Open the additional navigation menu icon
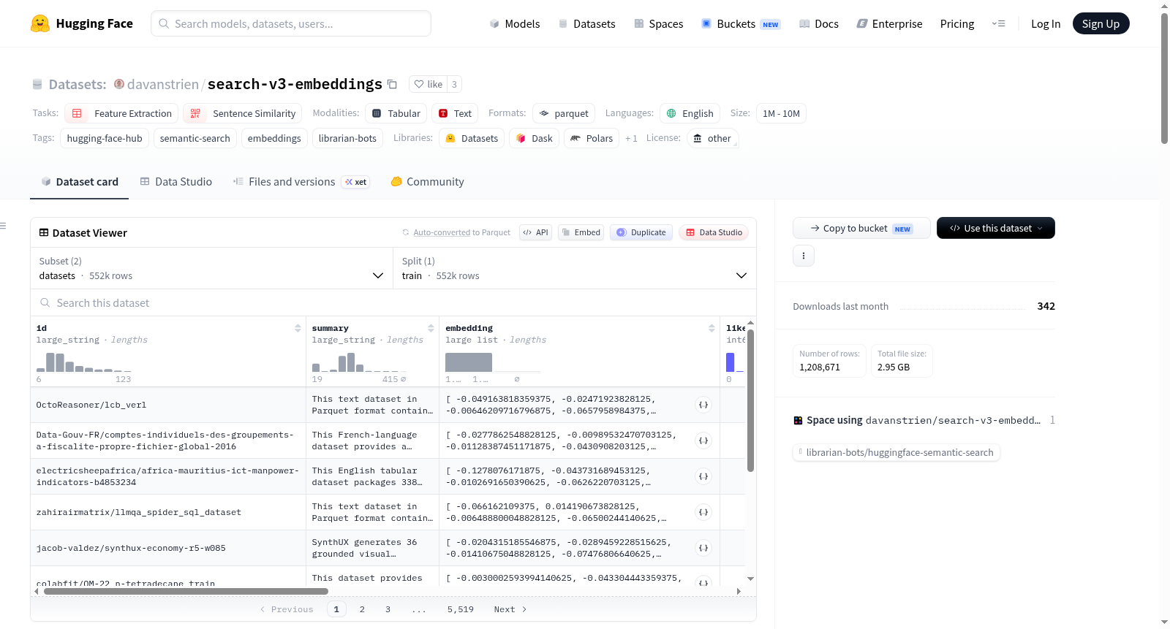This screenshot has width=1170, height=629. tap(998, 23)
